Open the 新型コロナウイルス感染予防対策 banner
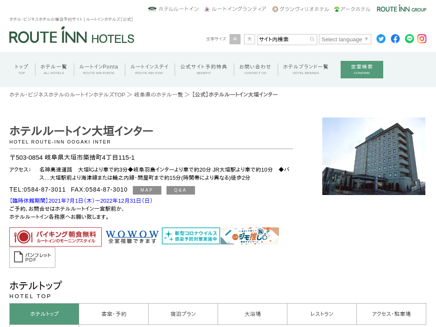The height and width of the screenshot is (327, 436). point(191,236)
